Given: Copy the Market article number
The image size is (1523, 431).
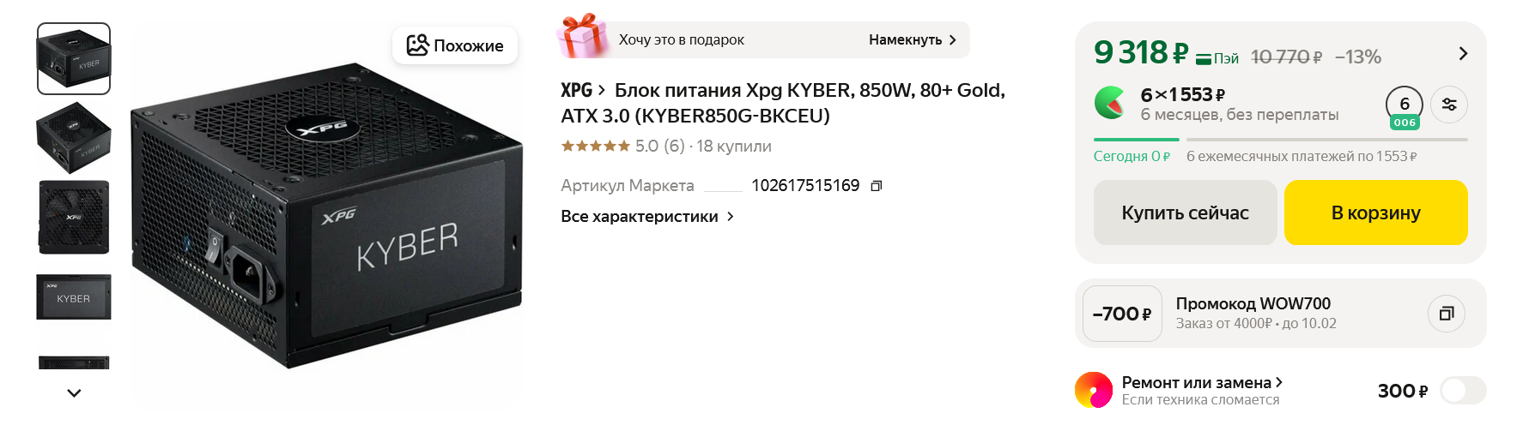Looking at the screenshot, I should coord(876,186).
